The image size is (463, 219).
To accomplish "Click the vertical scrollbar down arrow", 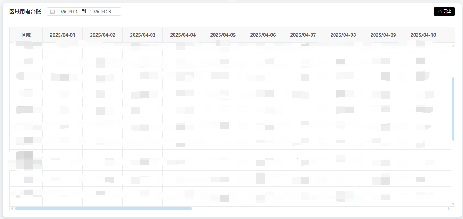I will [x=453, y=204].
